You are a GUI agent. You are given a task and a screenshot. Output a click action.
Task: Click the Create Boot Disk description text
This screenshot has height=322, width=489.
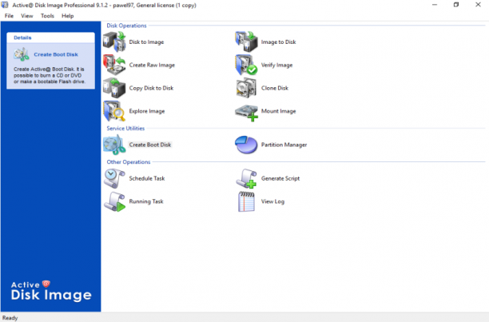point(50,75)
